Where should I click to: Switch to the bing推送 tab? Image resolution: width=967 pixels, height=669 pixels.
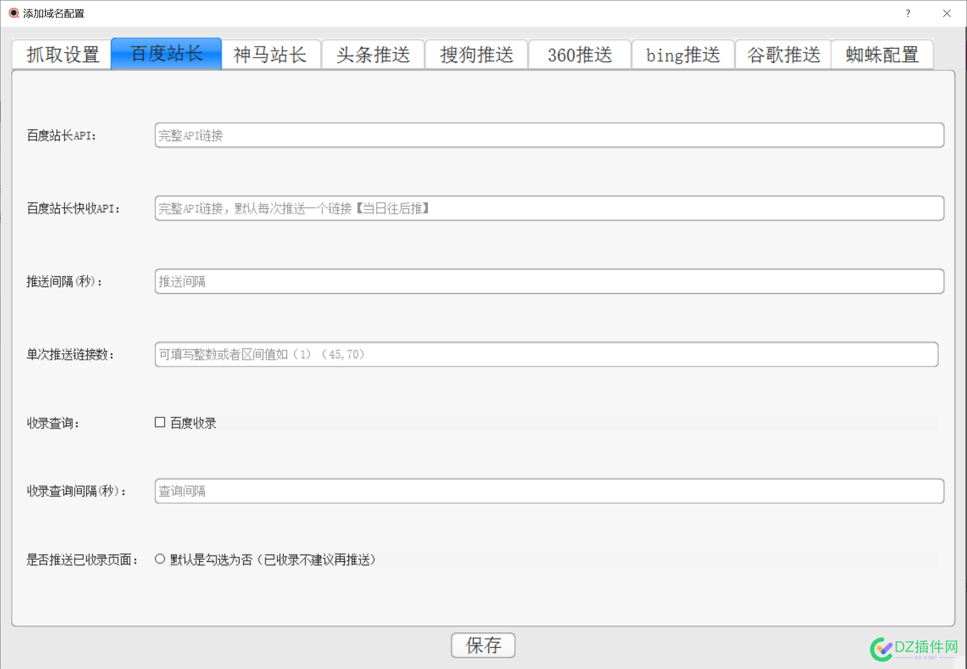point(683,55)
